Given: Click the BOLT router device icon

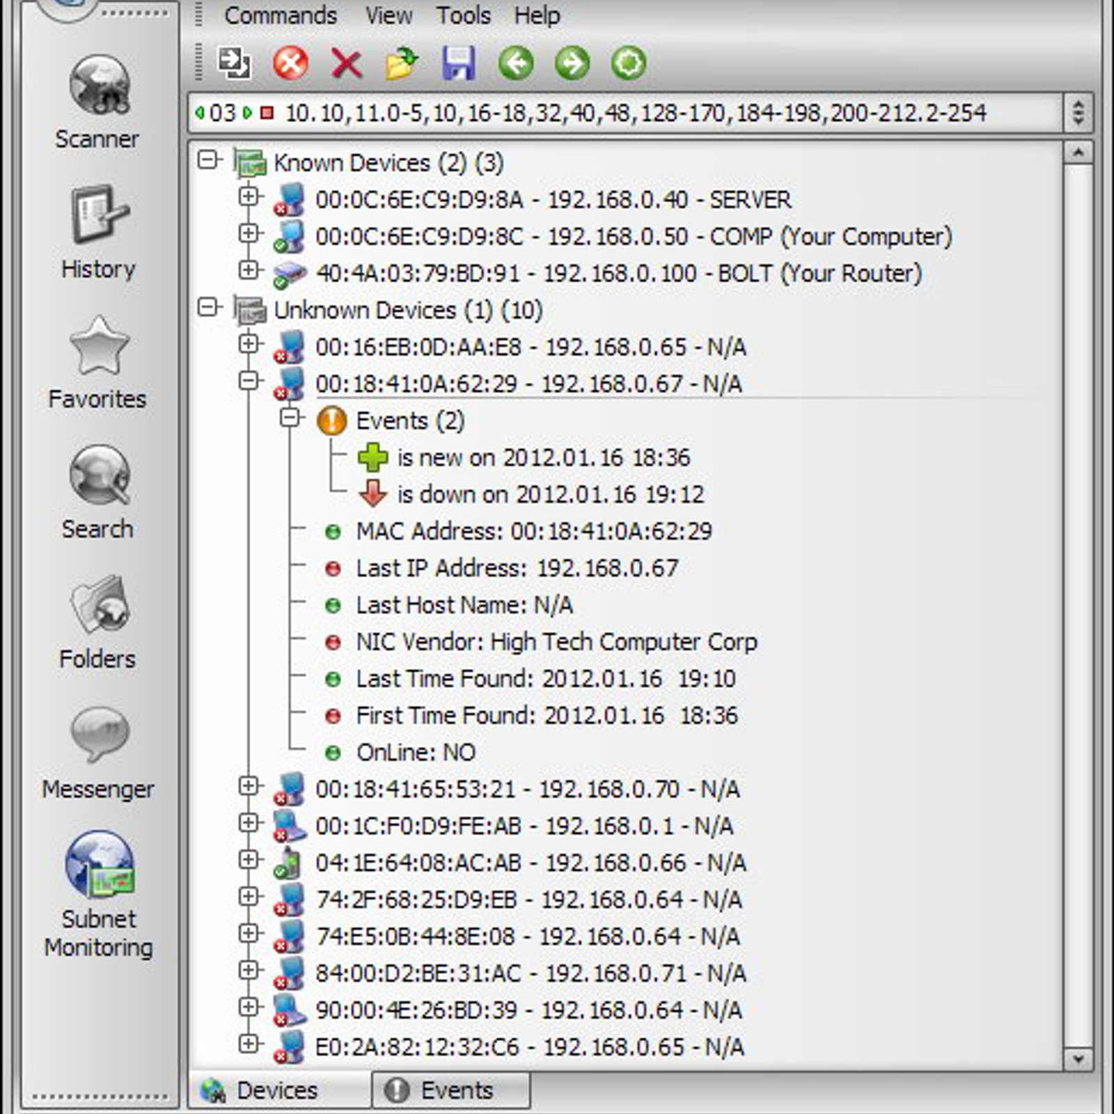Looking at the screenshot, I should 290,274.
